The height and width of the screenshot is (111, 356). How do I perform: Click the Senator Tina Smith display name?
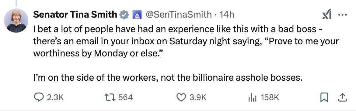click(x=75, y=15)
